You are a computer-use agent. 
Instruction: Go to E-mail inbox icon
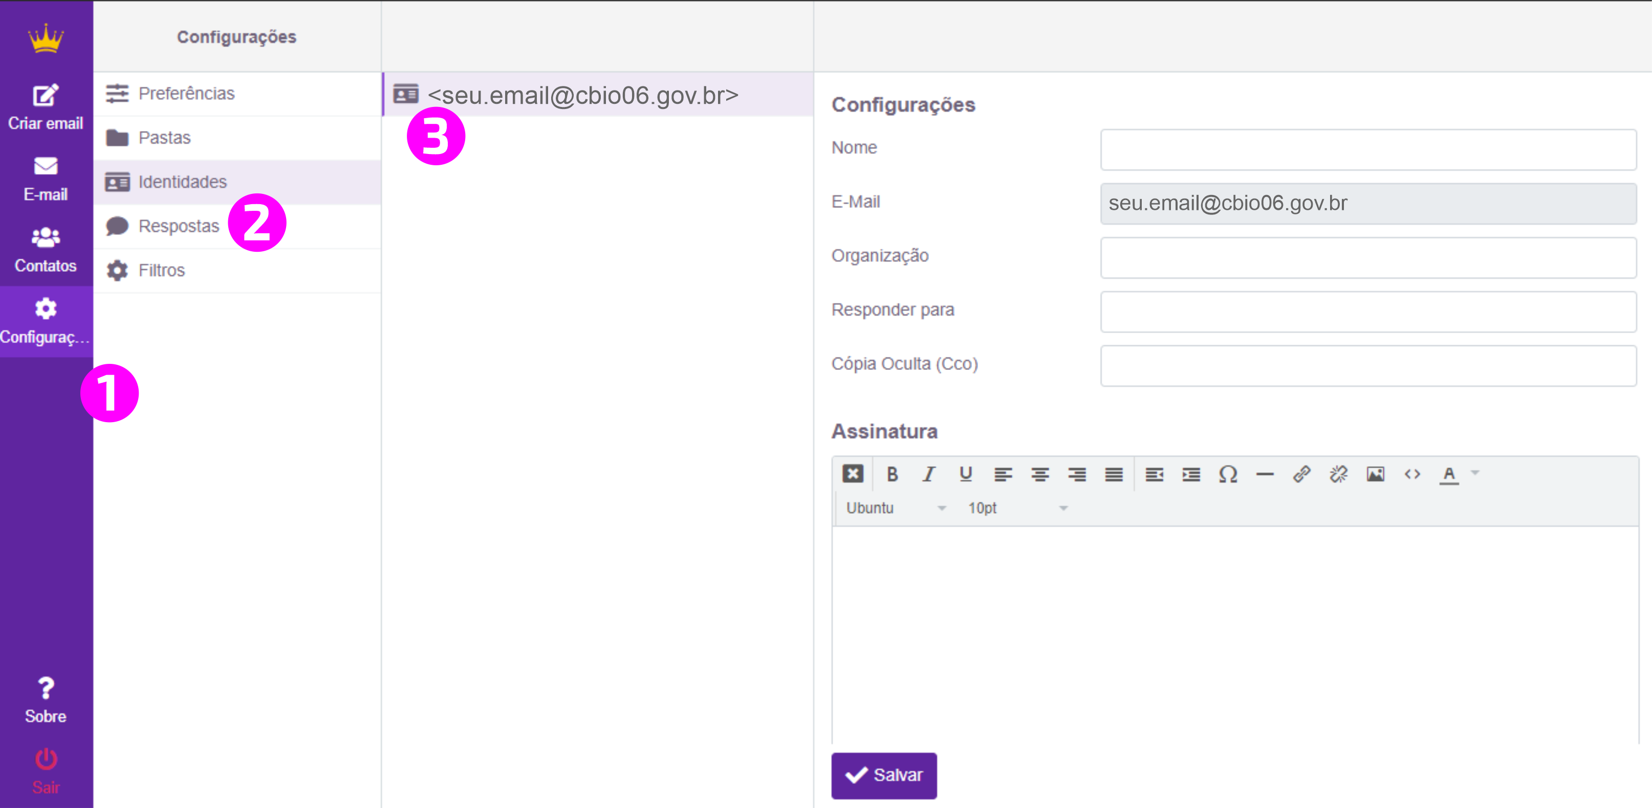46,166
